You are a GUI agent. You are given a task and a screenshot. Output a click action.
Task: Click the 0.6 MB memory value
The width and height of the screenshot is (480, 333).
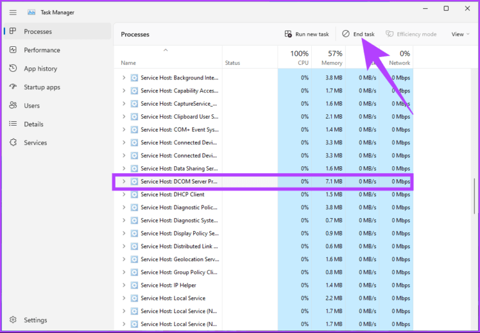(x=334, y=246)
